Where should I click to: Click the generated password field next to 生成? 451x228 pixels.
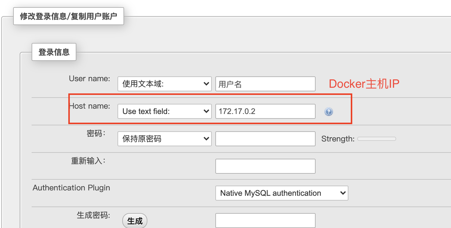coord(265,221)
